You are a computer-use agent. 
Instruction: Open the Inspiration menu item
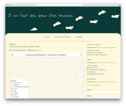pyautogui.click(x=79, y=37)
